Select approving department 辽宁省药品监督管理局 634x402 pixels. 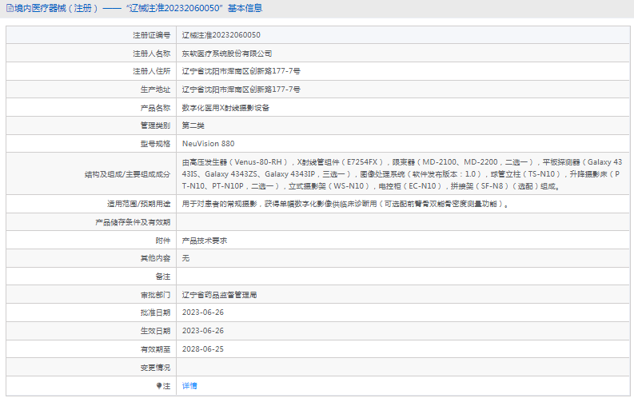click(x=219, y=295)
